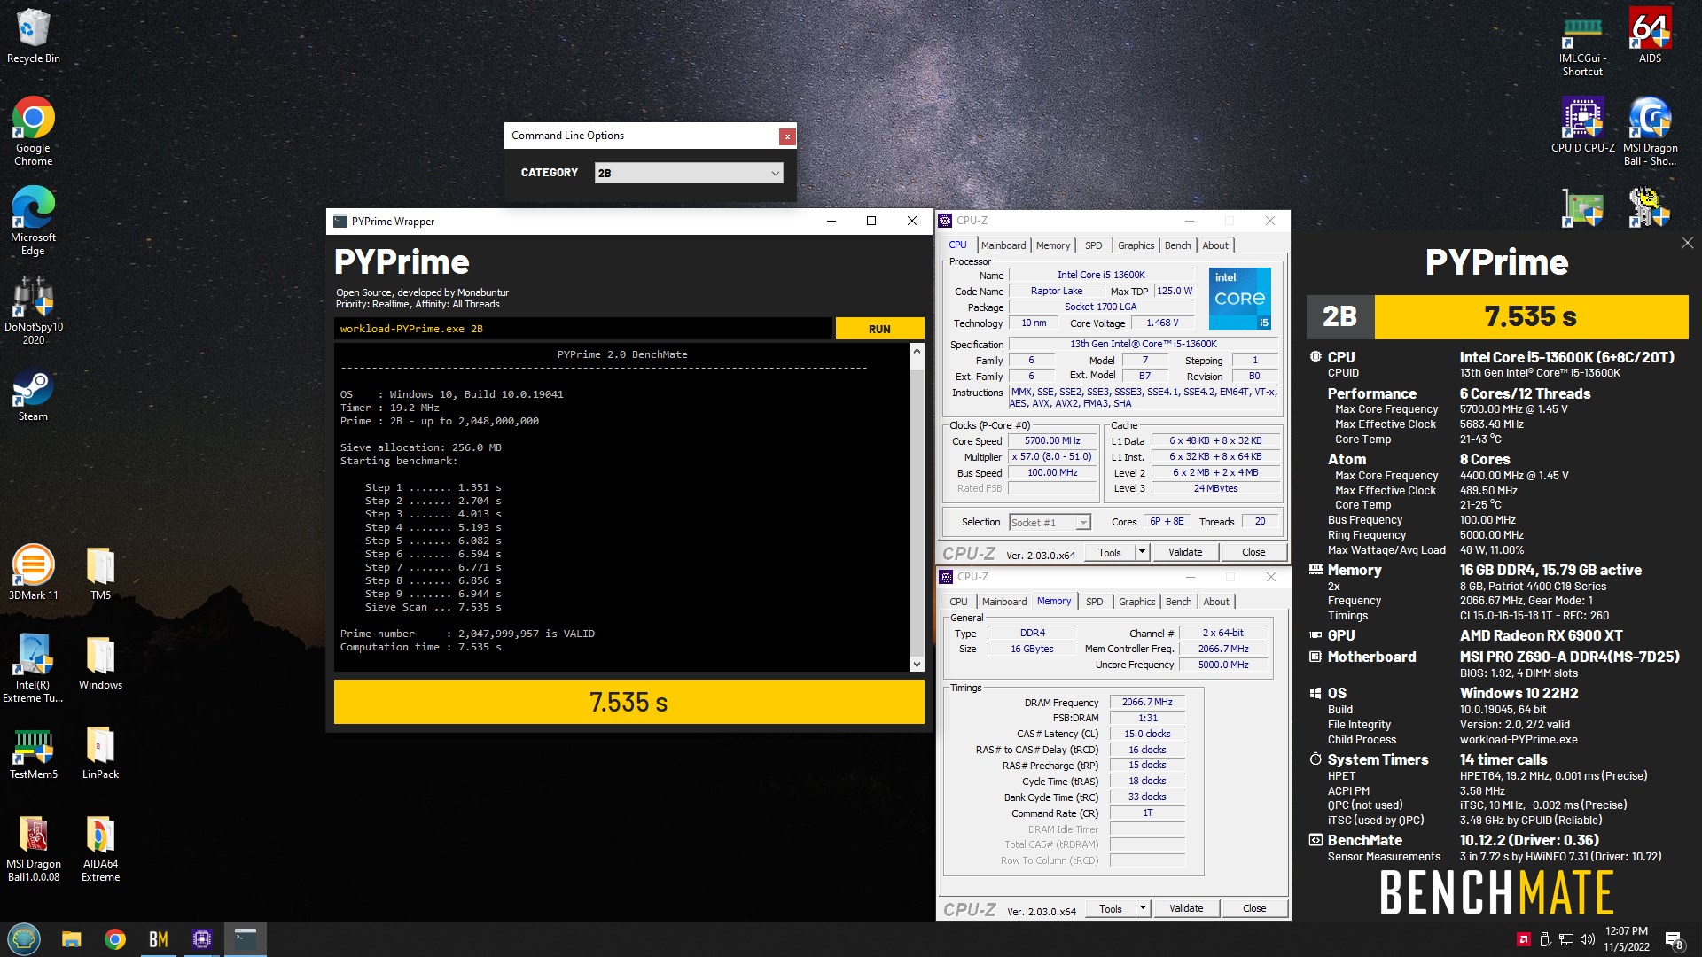This screenshot has width=1702, height=957.
Task: Open File Explorer from taskbar
Action: point(72,939)
